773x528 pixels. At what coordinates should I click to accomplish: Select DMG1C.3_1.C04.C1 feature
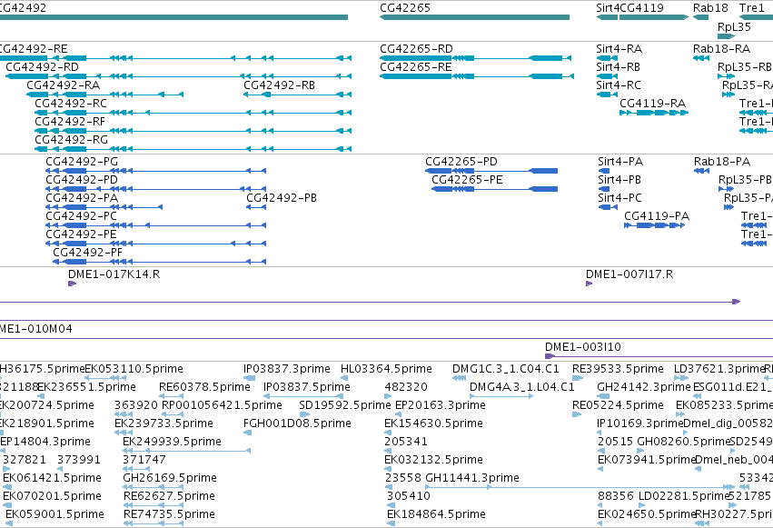click(x=459, y=378)
